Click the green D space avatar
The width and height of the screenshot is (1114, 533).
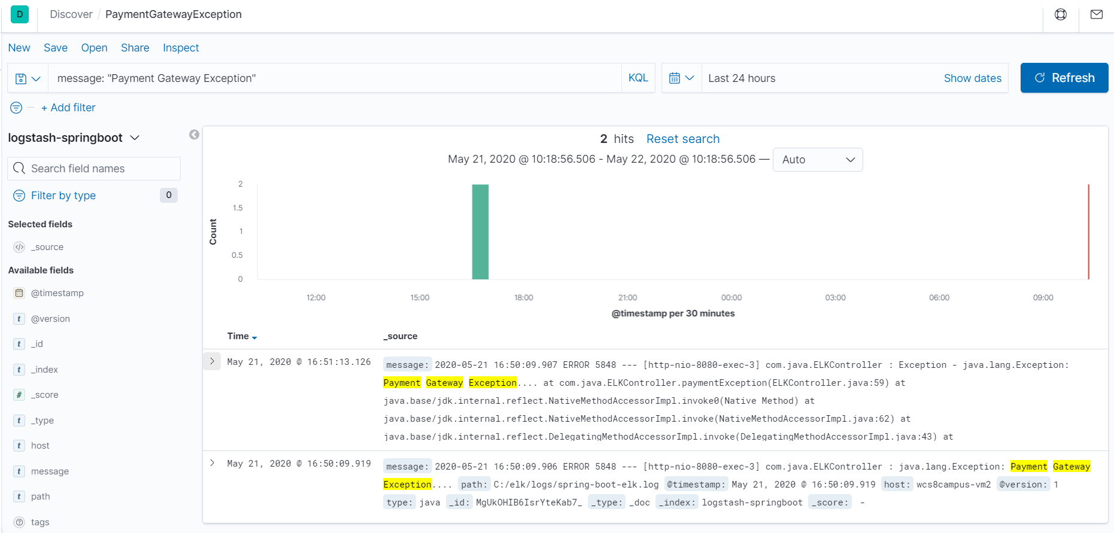[x=20, y=14]
